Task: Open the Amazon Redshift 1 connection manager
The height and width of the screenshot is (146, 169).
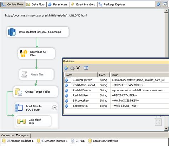Action: pyautogui.click(x=18, y=141)
